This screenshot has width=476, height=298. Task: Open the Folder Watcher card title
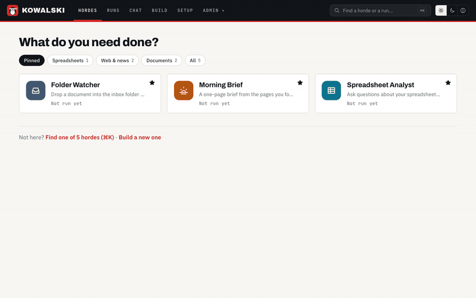pos(75,85)
